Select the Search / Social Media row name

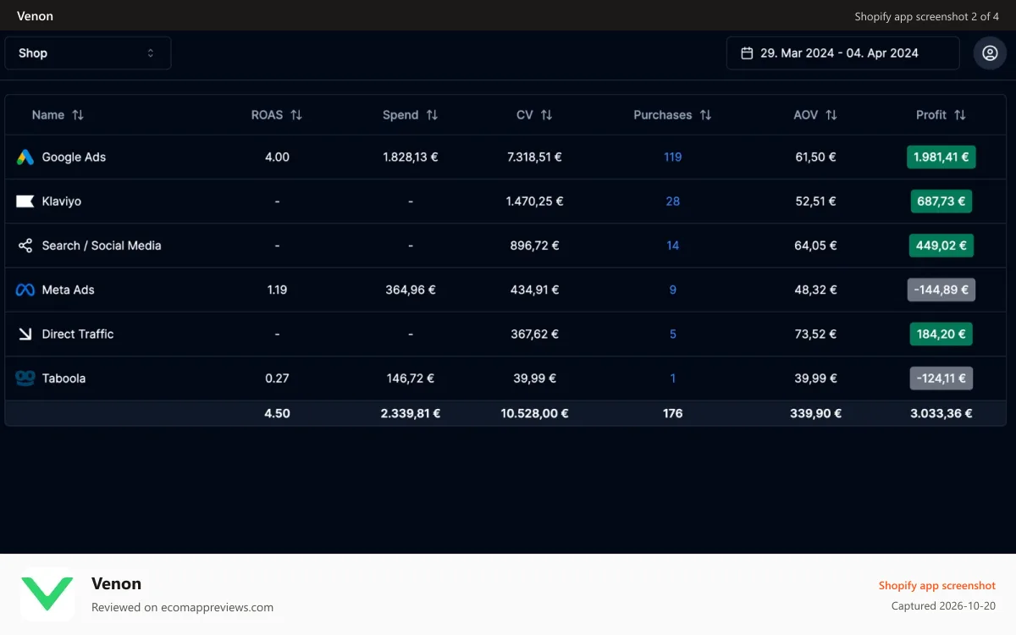102,246
